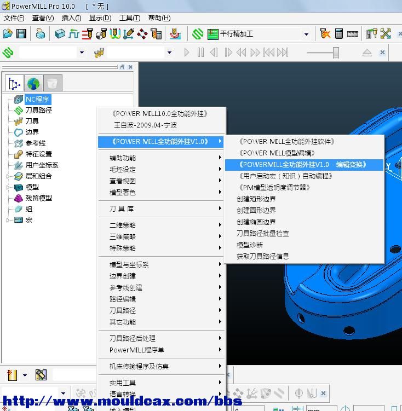Viewport: 402px width, 411px height.
Task: Step back one simulation move
Action: tap(214, 53)
